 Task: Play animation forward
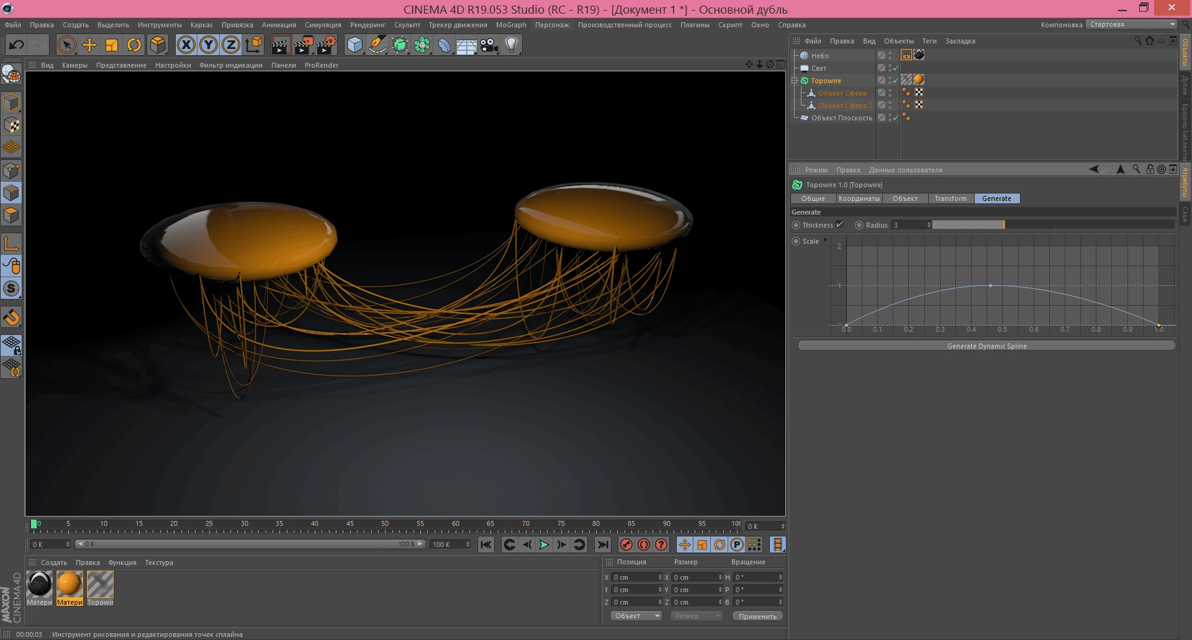544,544
